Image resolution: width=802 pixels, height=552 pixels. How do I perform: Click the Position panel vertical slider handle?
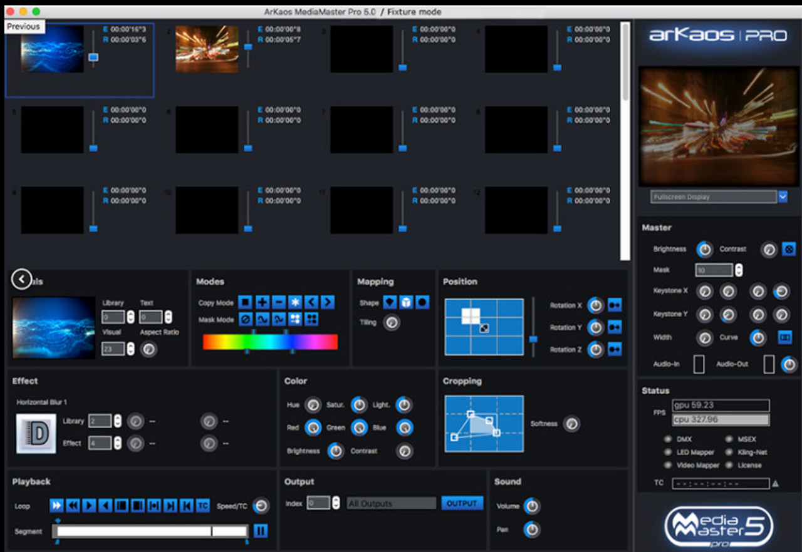[x=533, y=339]
